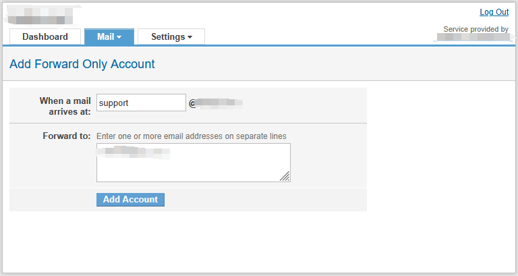518x276 pixels.
Task: Click the @ symbol beside the support field
Action: click(192, 104)
